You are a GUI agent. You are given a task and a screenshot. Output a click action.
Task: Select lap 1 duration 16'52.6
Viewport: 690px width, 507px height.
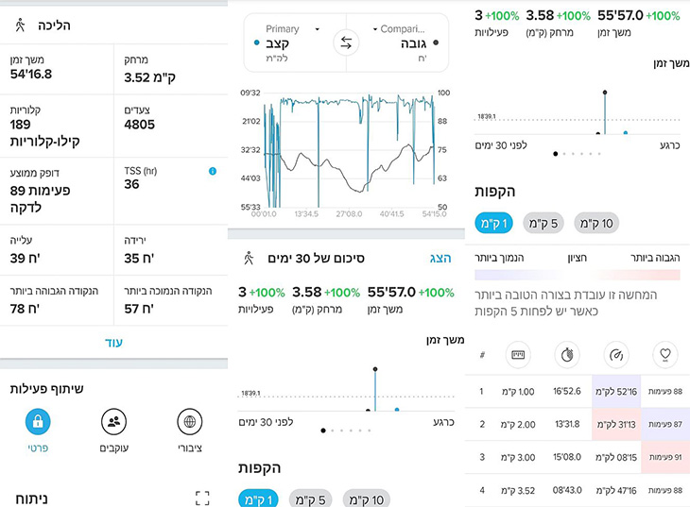click(567, 391)
